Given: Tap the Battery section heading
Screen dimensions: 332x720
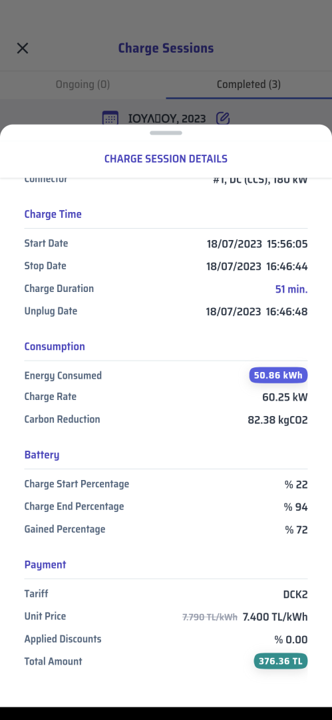Looking at the screenshot, I should [x=42, y=455].
